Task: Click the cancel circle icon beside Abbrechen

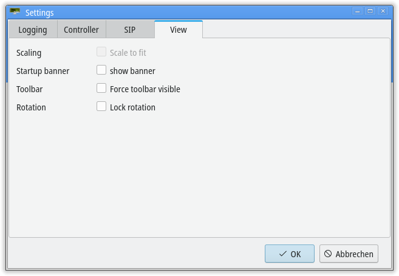Action: pyautogui.click(x=328, y=254)
